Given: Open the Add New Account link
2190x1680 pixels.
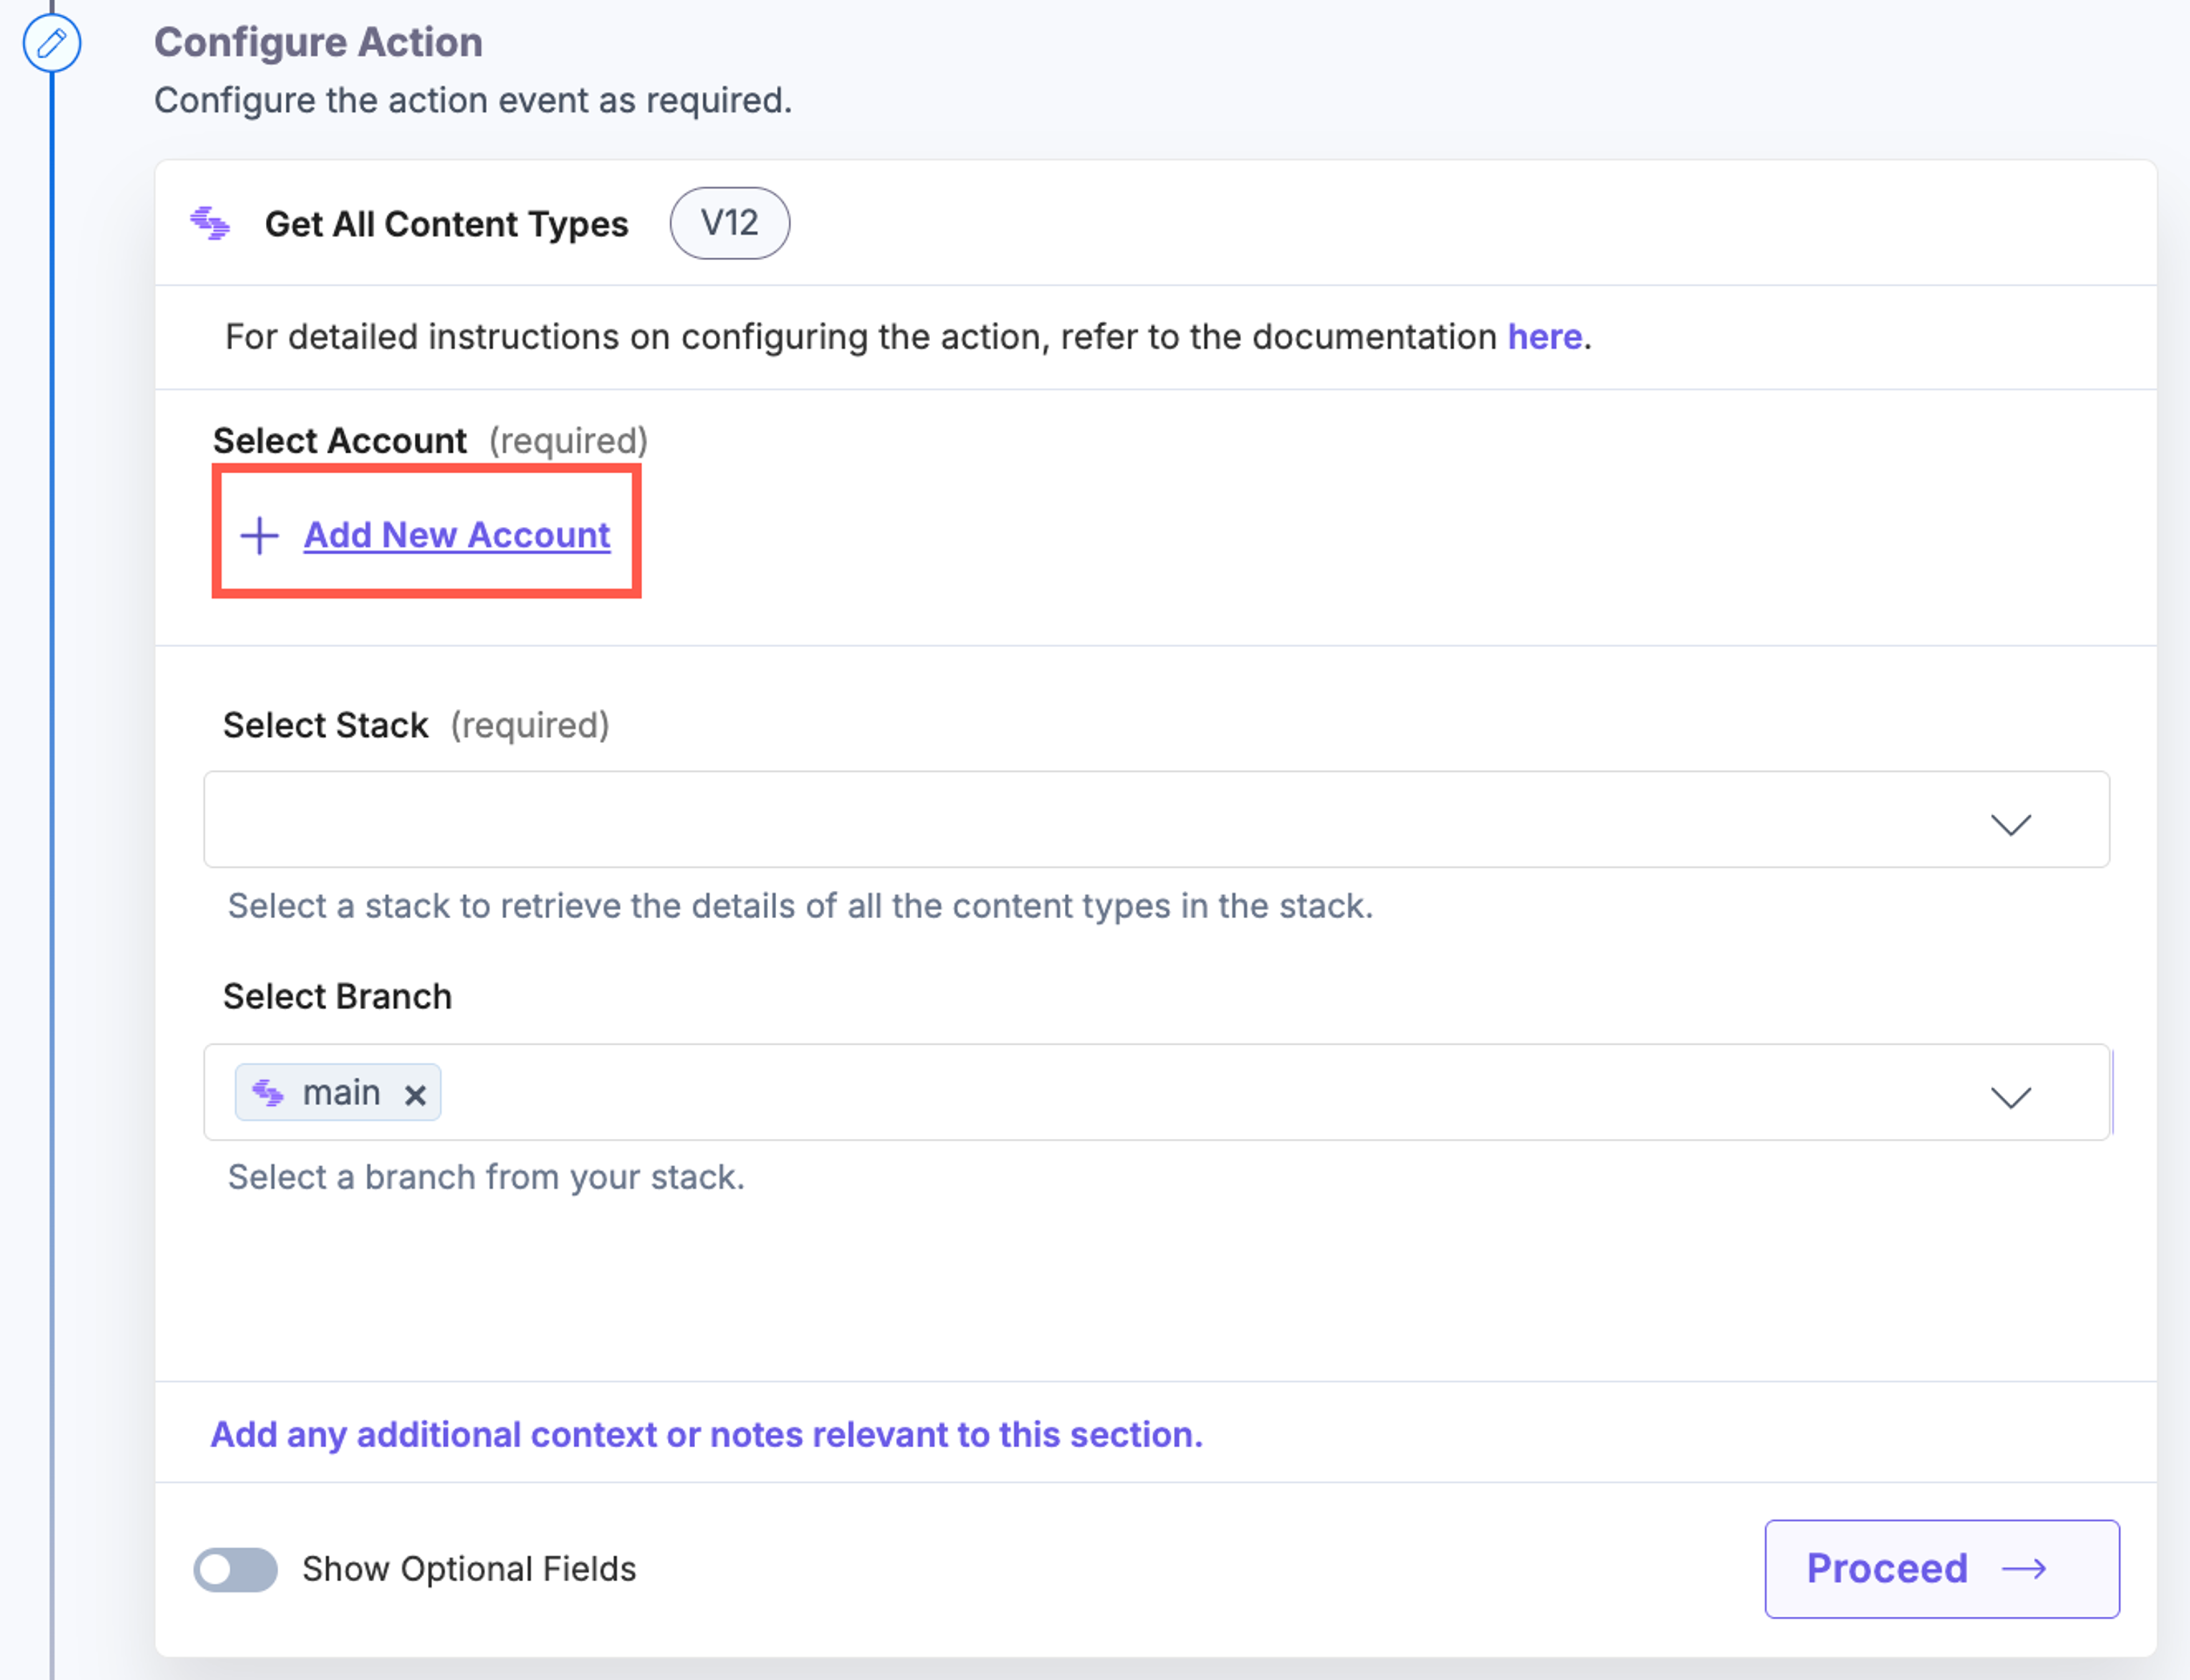Looking at the screenshot, I should pos(457,535).
